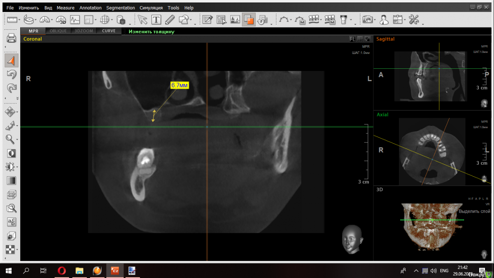Toggle the invert contrast icon in sidebar

(x=12, y=153)
